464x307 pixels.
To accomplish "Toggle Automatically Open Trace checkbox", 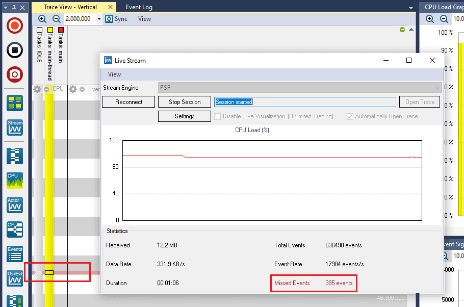I will 350,116.
